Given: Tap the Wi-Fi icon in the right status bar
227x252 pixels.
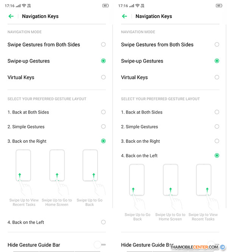Looking at the screenshot, I should point(137,6).
